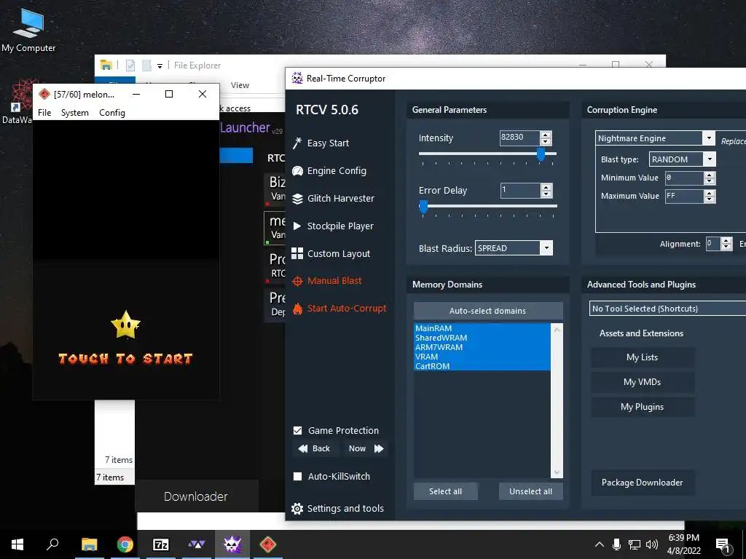Click Downloader in RTC Launcher
This screenshot has width=746, height=559.
tap(196, 496)
